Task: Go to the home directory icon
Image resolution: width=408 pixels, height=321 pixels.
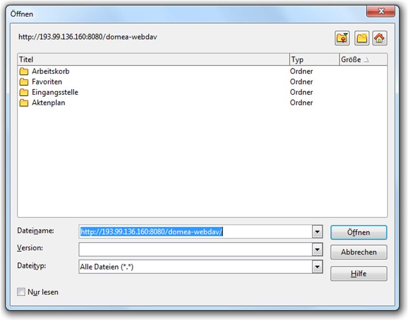Action: tap(379, 37)
